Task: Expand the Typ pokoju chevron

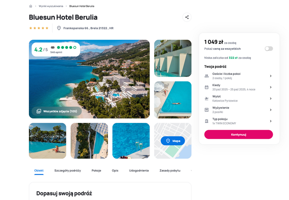Action: [x=271, y=121]
